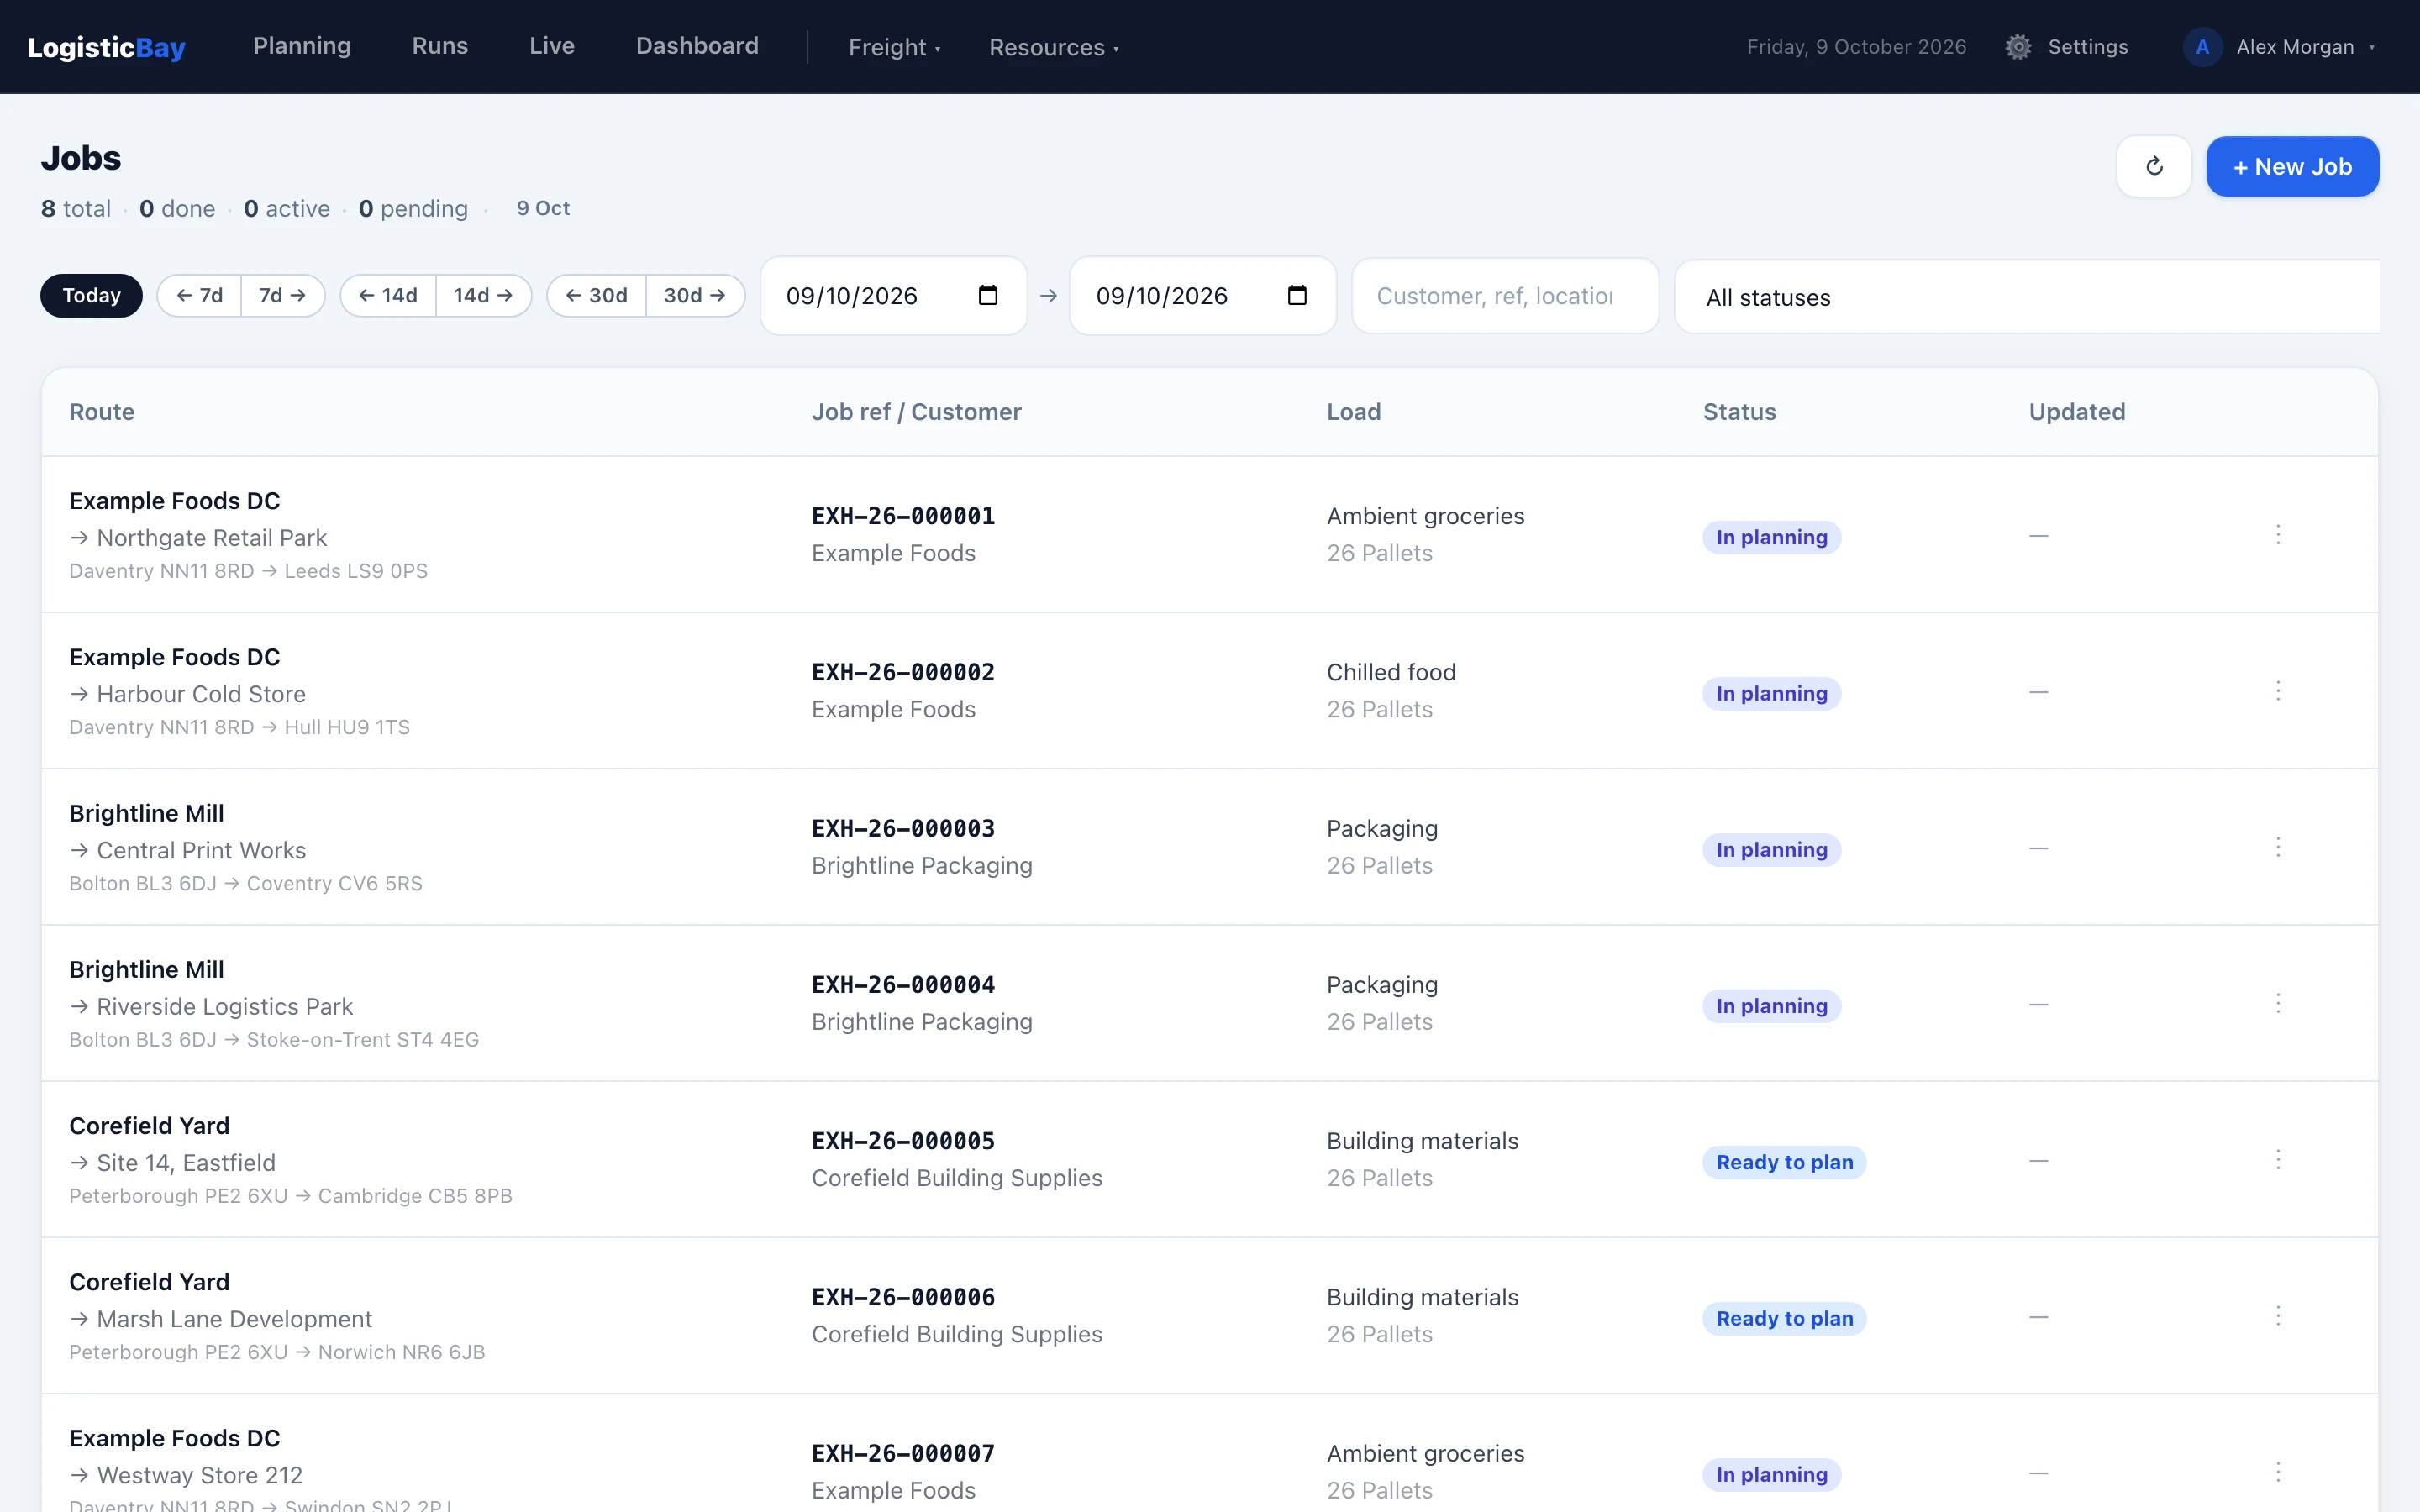Select the Today date filter
Viewport: 2420px width, 1512px height.
click(91, 295)
